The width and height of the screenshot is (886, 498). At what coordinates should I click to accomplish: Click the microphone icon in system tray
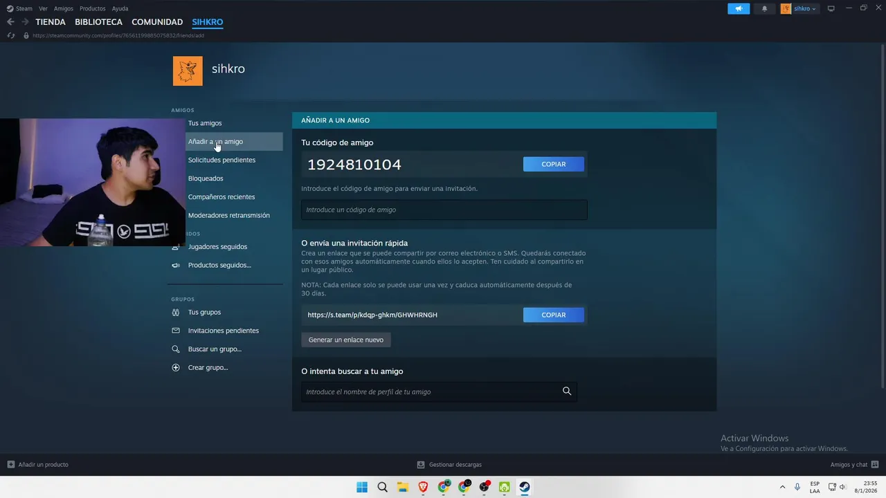tap(797, 487)
